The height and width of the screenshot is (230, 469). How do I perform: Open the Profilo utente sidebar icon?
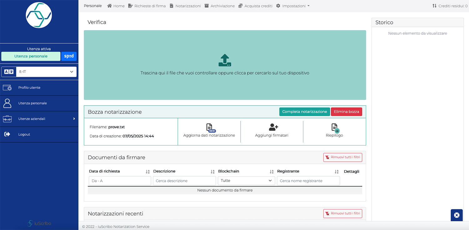[x=7, y=87]
